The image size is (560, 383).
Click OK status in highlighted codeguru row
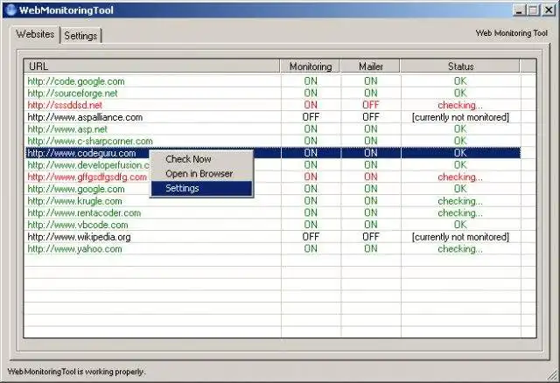(460, 153)
